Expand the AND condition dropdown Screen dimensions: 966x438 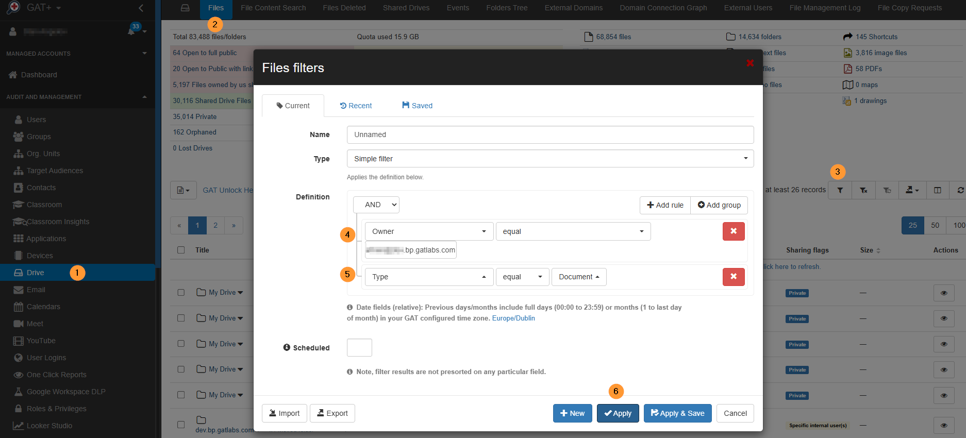[x=376, y=205]
